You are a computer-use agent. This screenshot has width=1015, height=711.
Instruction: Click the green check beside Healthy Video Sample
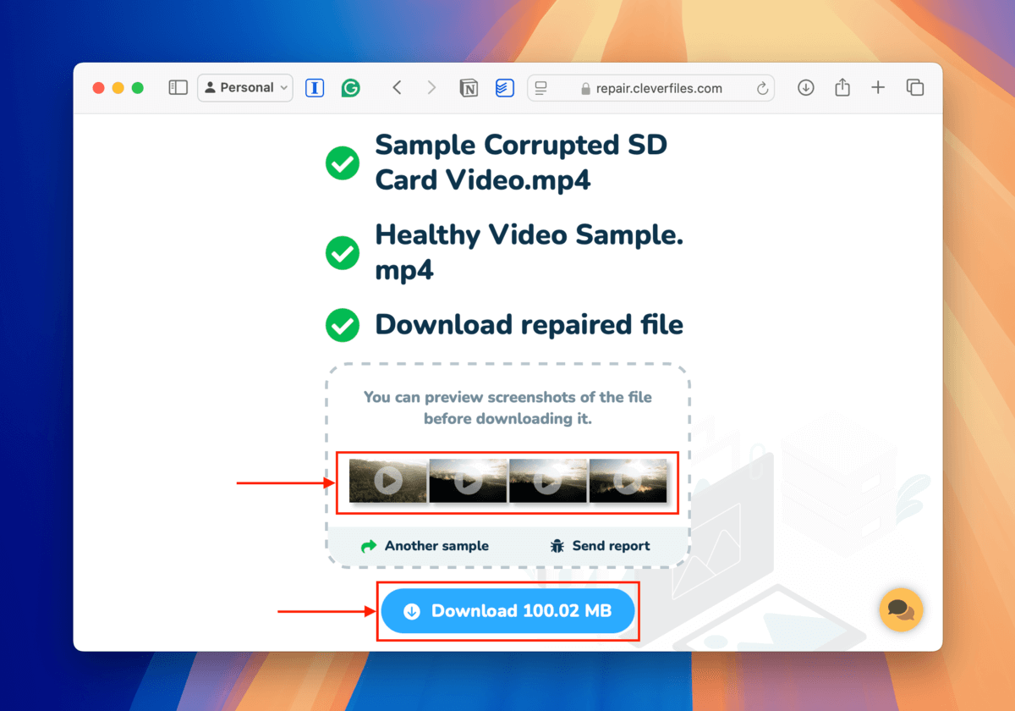pos(343,252)
